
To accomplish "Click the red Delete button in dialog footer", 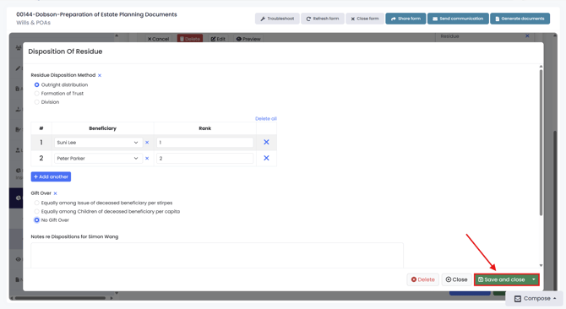I will [422, 279].
